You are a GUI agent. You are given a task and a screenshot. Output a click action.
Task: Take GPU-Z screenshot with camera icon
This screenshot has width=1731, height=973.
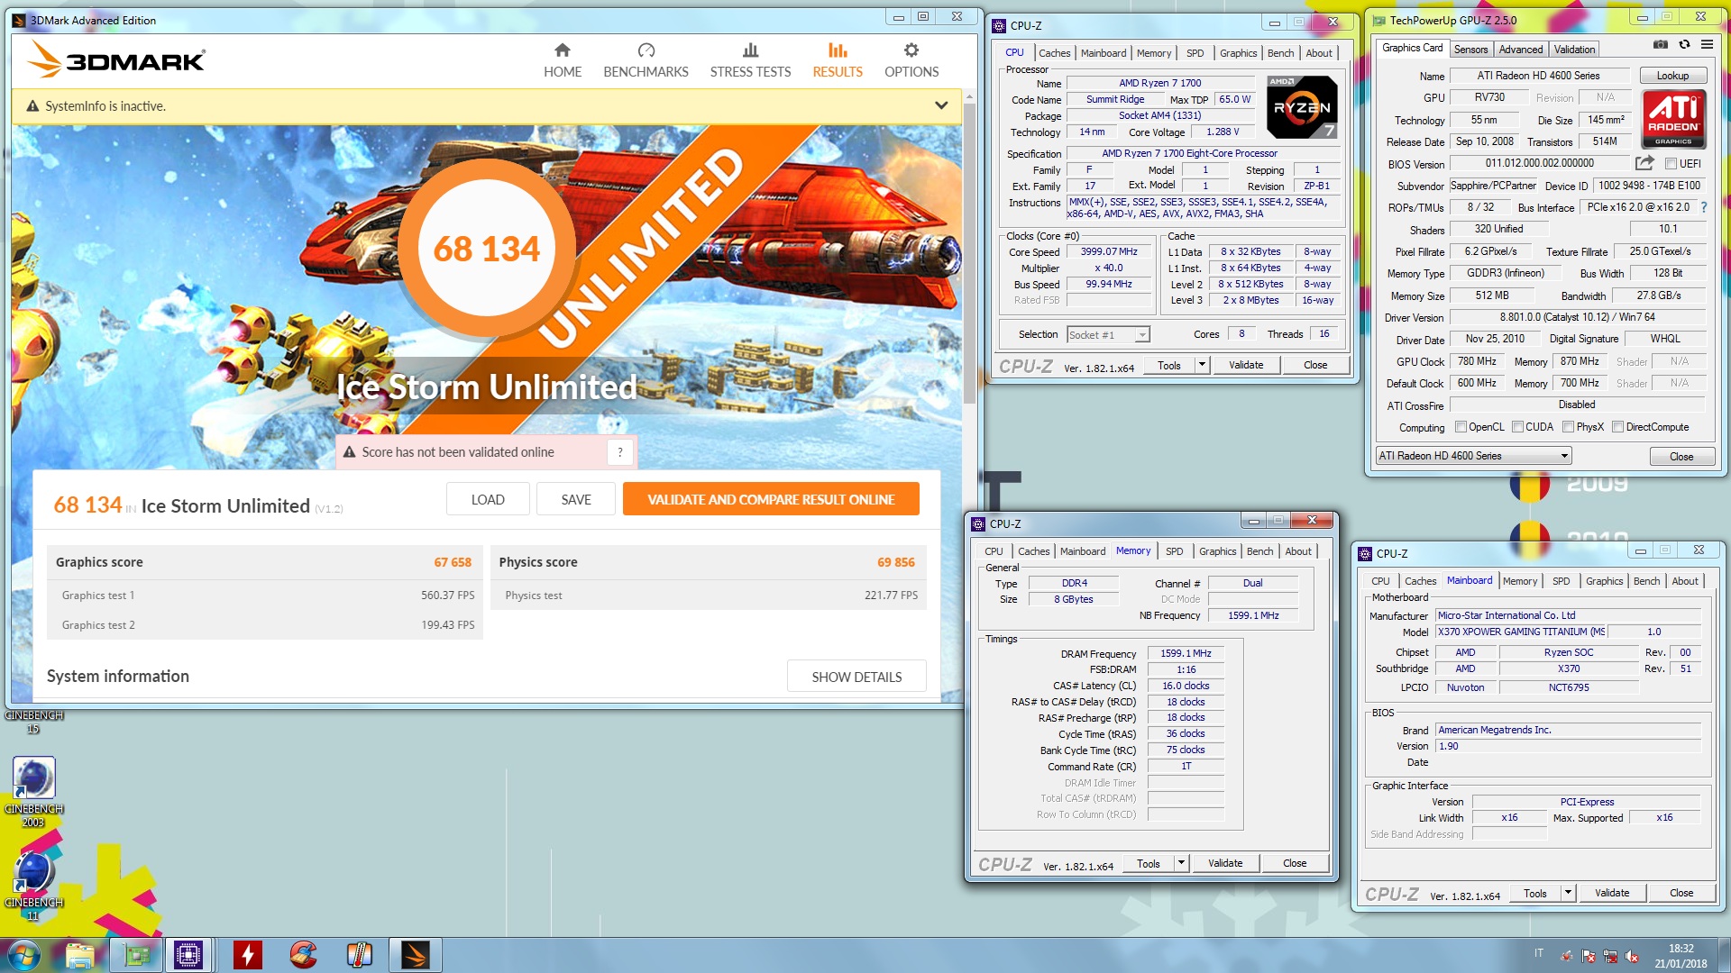(x=1660, y=44)
